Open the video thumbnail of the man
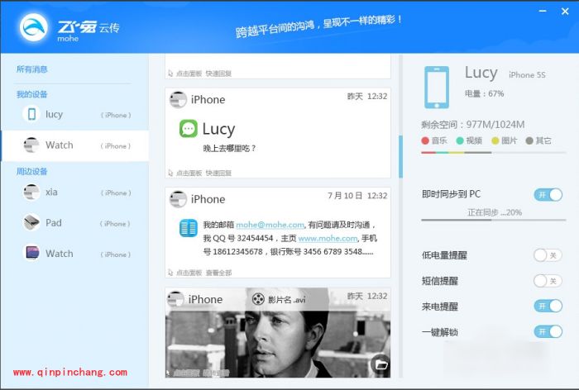Image resolution: width=579 pixels, height=390 pixels. [x=278, y=333]
